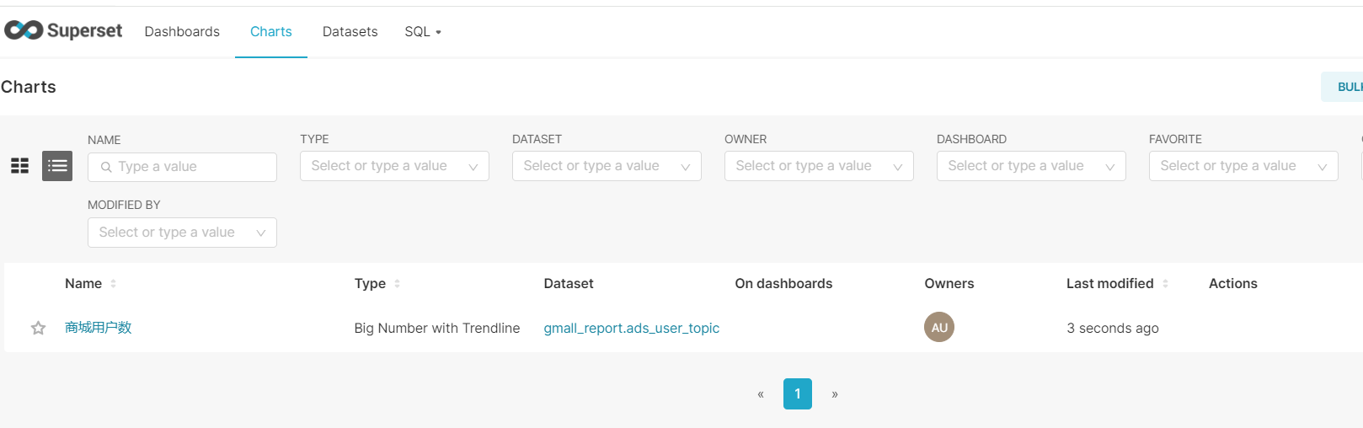Viewport: 1363px width, 428px height.
Task: Open the Modified By filter dropdown
Action: [x=182, y=233]
